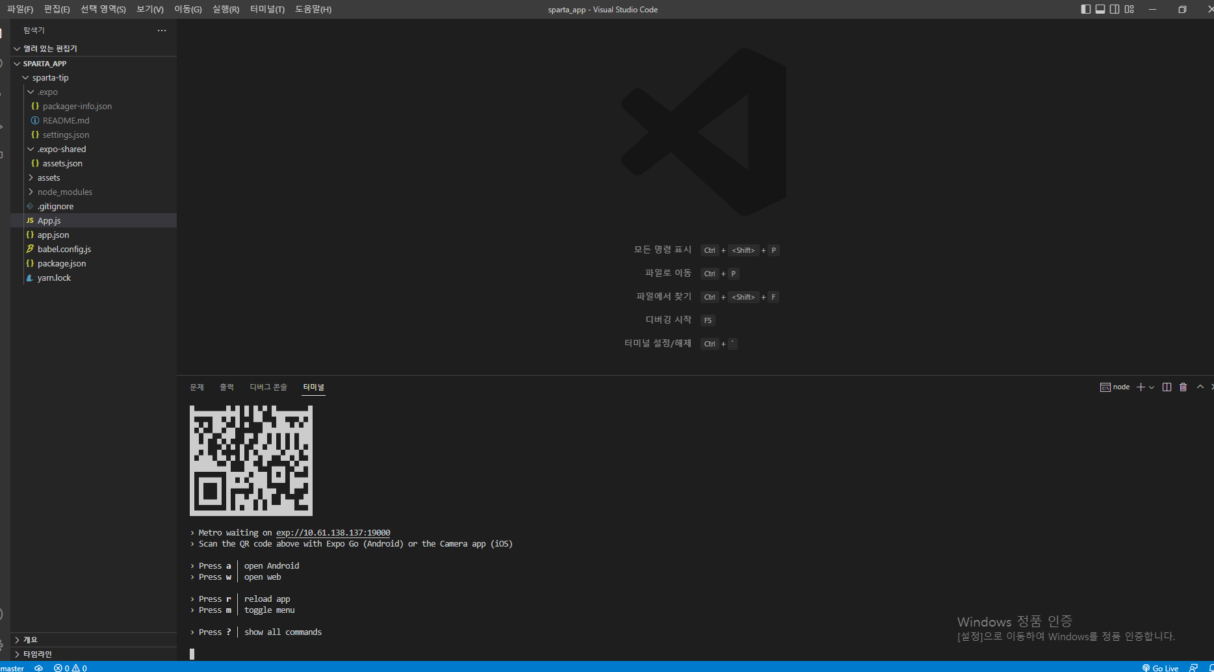This screenshot has width=1214, height=672.
Task: Open settings.json in the explorer
Action: click(94, 135)
